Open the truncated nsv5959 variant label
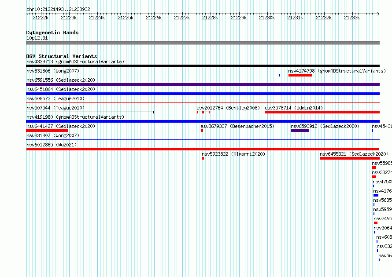 tap(382, 209)
